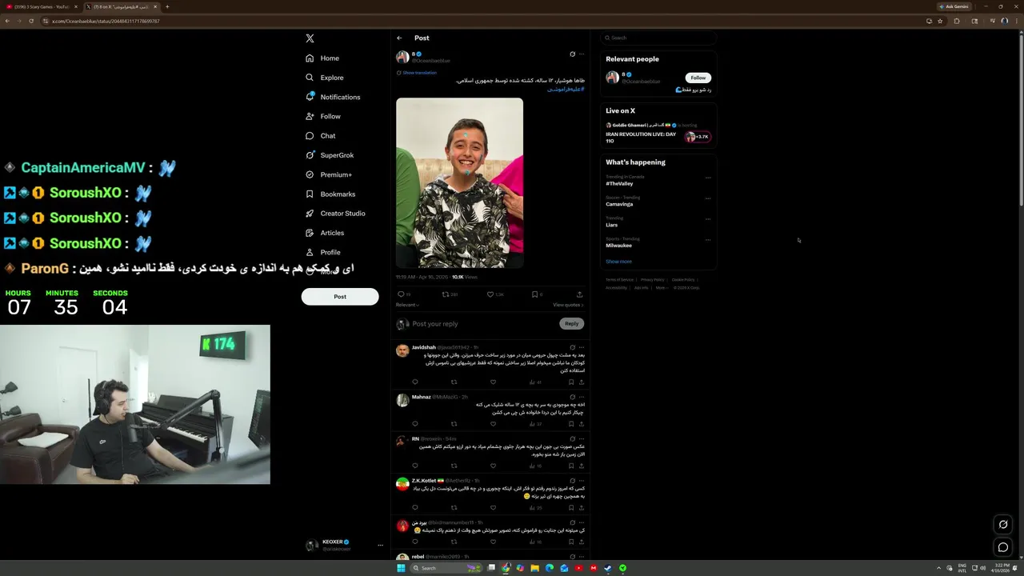Viewport: 1024px width, 576px height.
Task: Open more options on Z.K.Kotlet's reply
Action: (x=582, y=480)
